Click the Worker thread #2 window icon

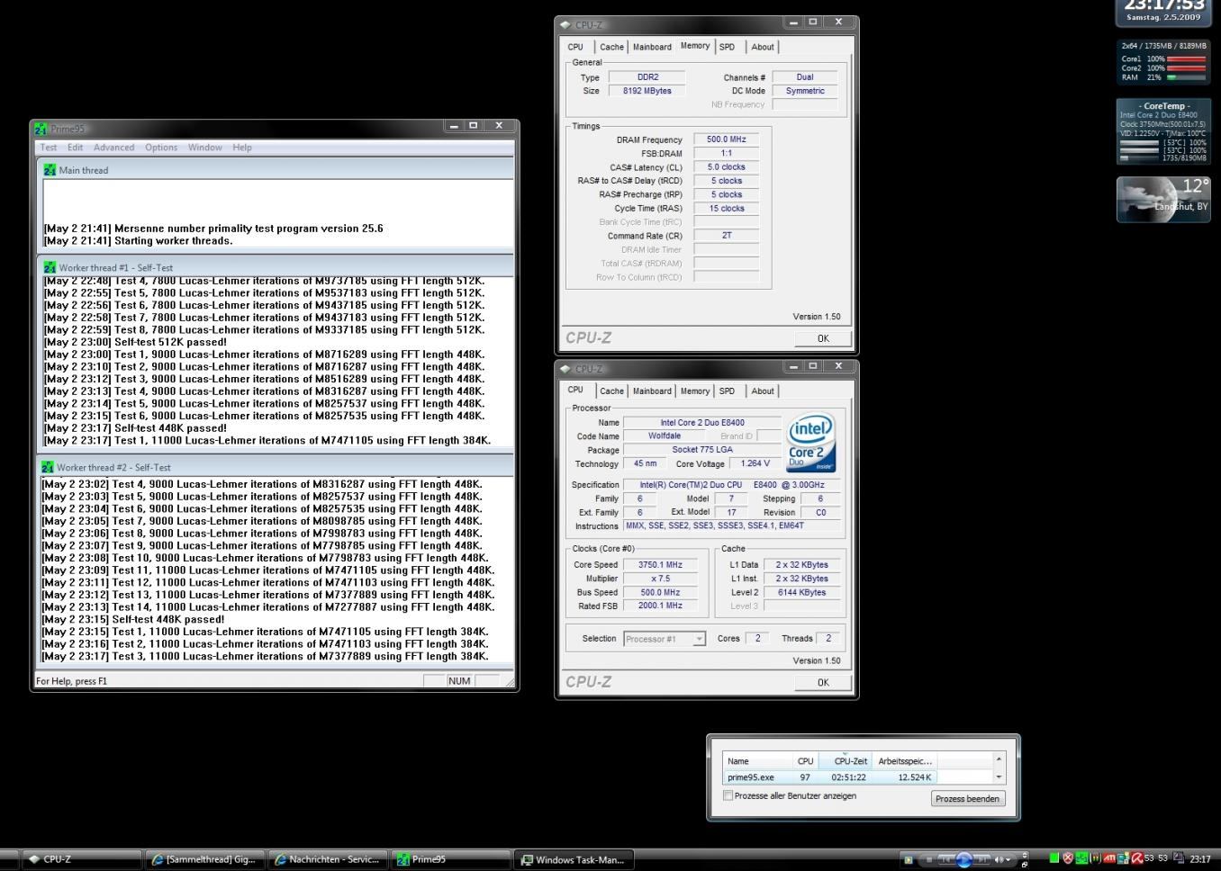coord(48,467)
